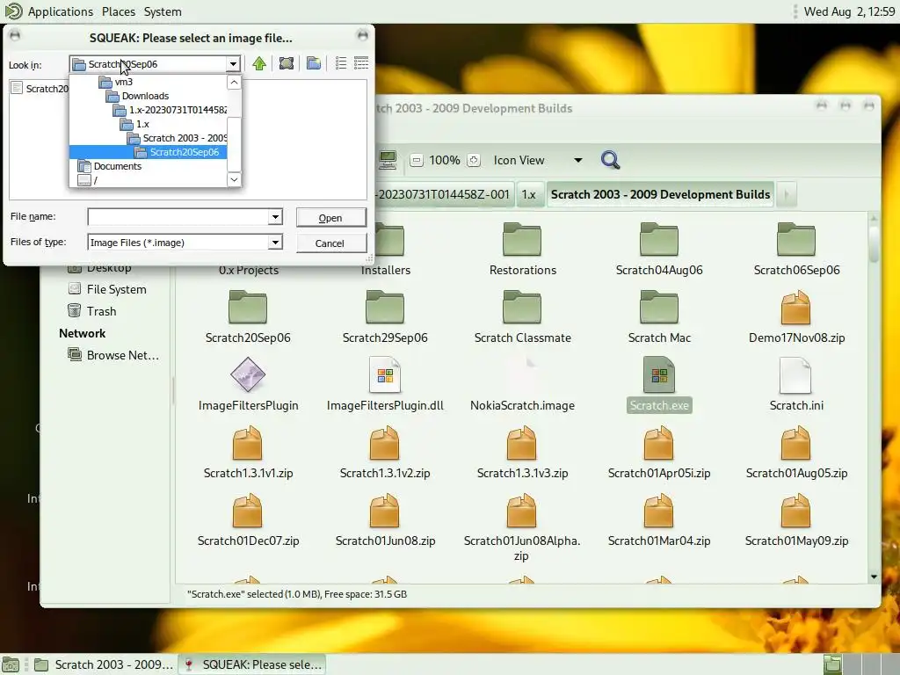The height and width of the screenshot is (675, 900).
Task: Choose the 1.x folder in dropdown list
Action: (x=142, y=124)
